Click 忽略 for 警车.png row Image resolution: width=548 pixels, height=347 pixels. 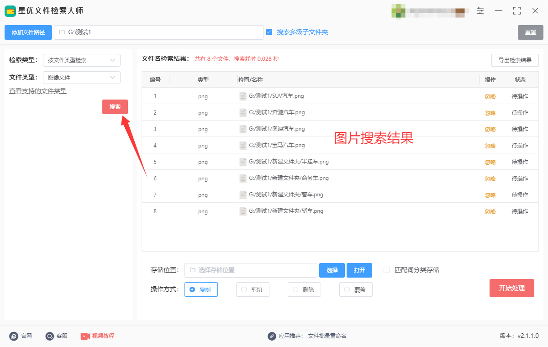[x=490, y=195]
